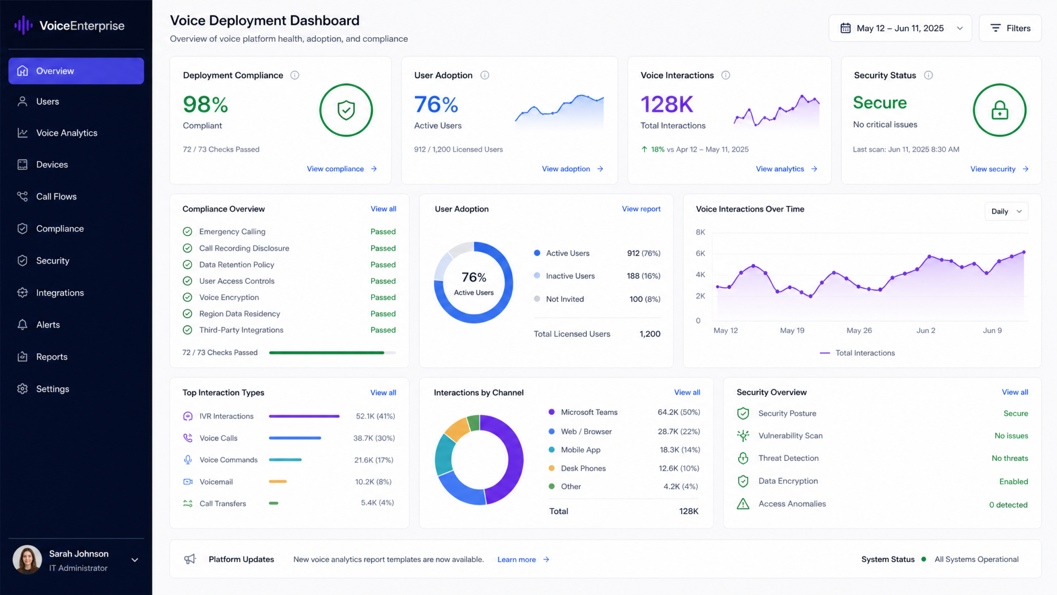Click the Voice Calls phone icon
This screenshot has height=595, width=1057.
pos(188,438)
